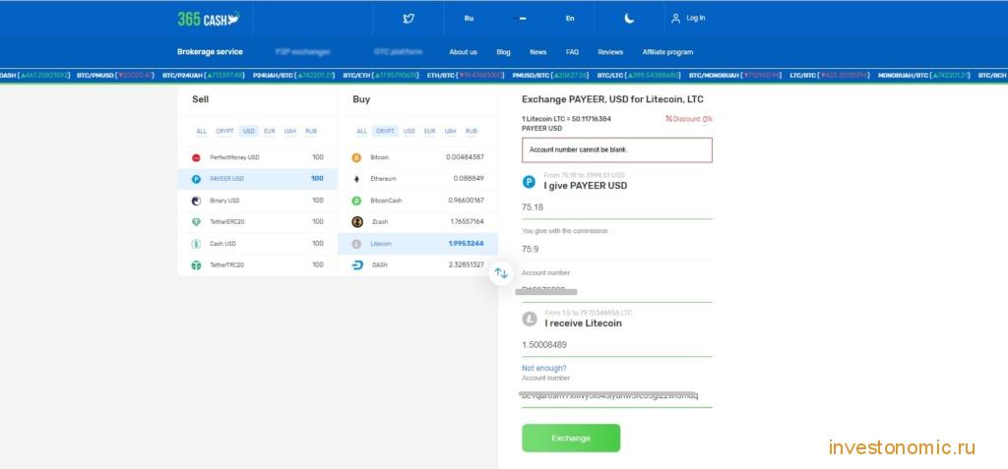Toggle dark mode moon icon
This screenshot has width=1008, height=469.
click(629, 19)
